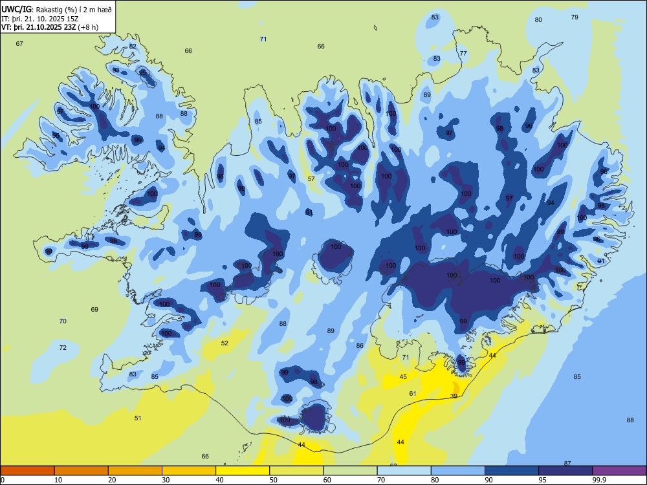Select the orange 10–20 legend color segment
647x485 pixels.
[x=82, y=471]
